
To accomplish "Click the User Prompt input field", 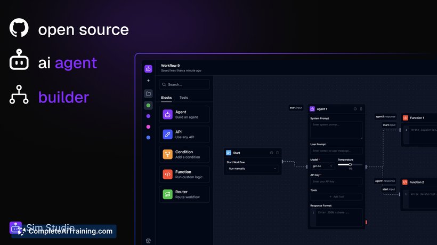I will pyautogui.click(x=336, y=151).
